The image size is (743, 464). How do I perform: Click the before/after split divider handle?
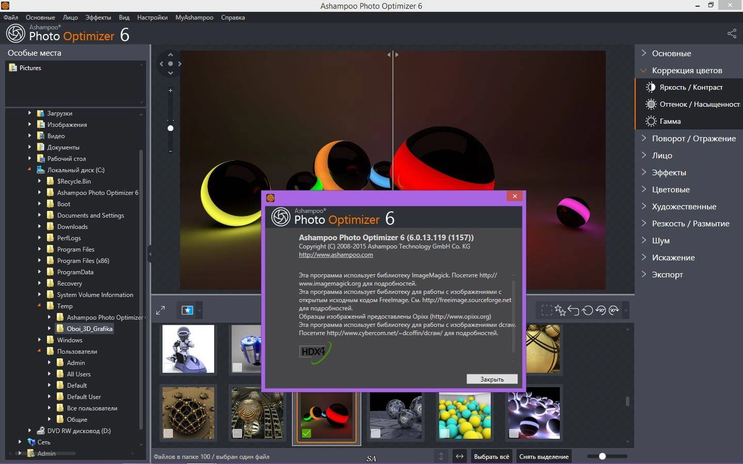point(393,54)
